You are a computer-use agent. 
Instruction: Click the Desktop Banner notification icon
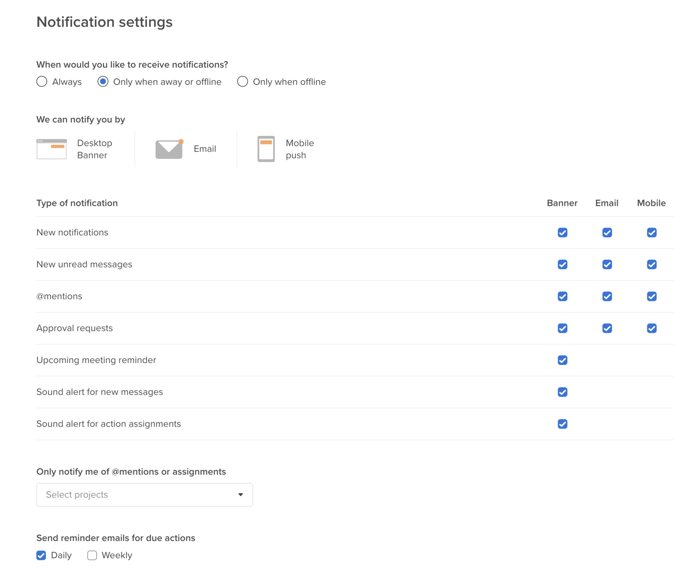52,148
